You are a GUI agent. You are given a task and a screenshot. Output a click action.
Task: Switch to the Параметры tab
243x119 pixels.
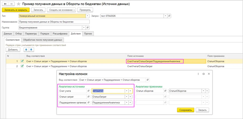point(31,34)
